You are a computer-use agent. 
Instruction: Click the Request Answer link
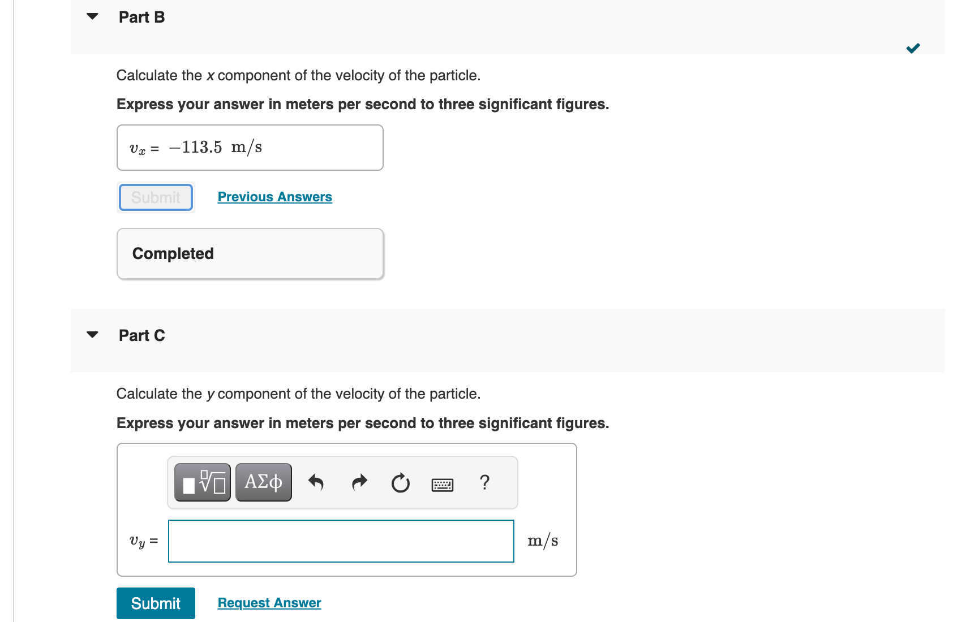click(269, 603)
